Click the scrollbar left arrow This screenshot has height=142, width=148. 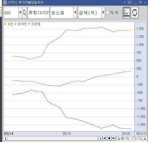pyautogui.click(x=6, y=138)
